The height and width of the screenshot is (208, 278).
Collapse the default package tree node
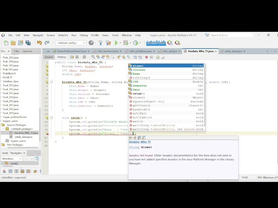point(3,129)
